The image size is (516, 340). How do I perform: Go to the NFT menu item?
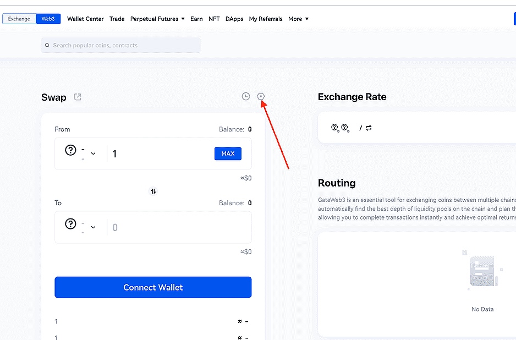(x=214, y=19)
